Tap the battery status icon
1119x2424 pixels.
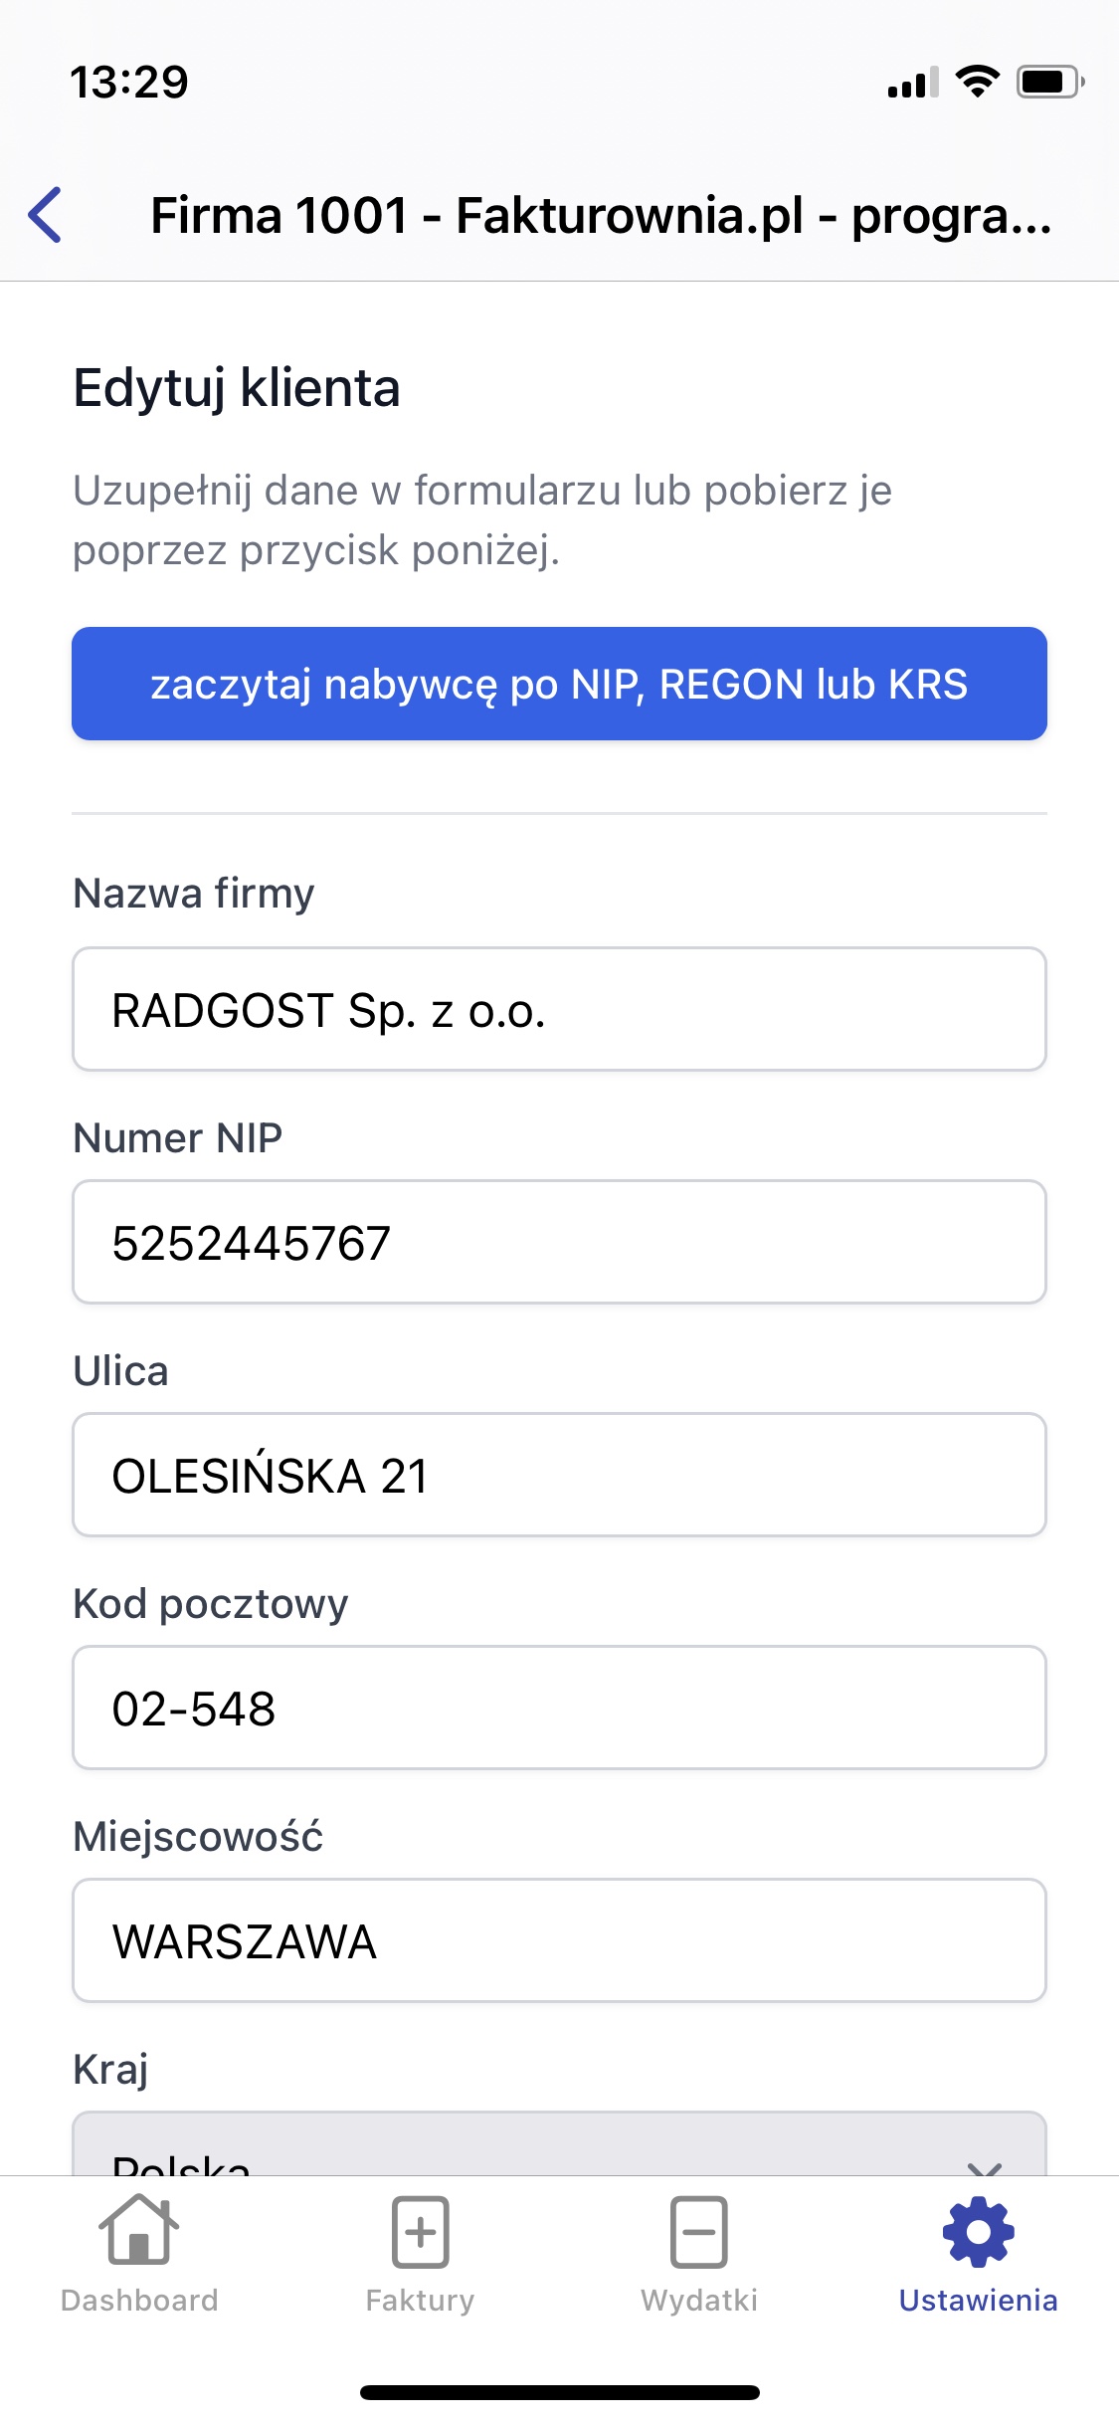tap(1049, 82)
